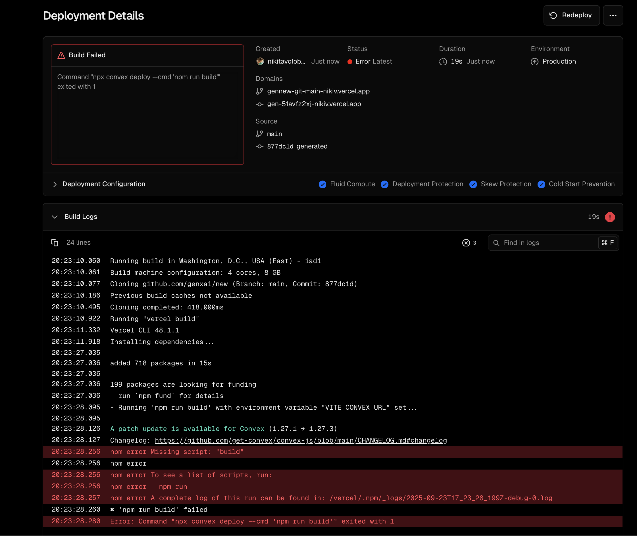Click the '199 packages are looking for funding' line

coord(333,384)
